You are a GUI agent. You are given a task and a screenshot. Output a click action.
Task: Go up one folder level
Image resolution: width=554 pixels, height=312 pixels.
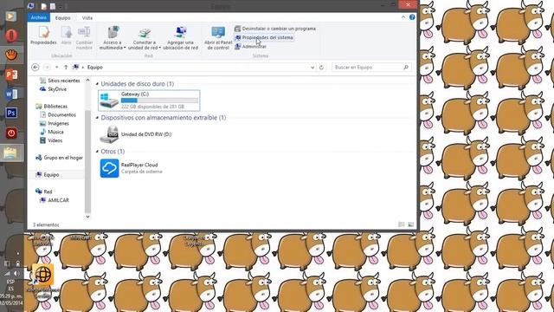point(66,68)
